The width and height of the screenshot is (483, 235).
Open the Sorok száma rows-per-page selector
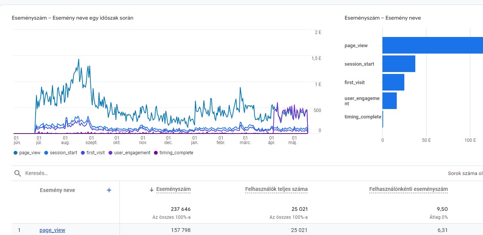pyautogui.click(x=465, y=173)
